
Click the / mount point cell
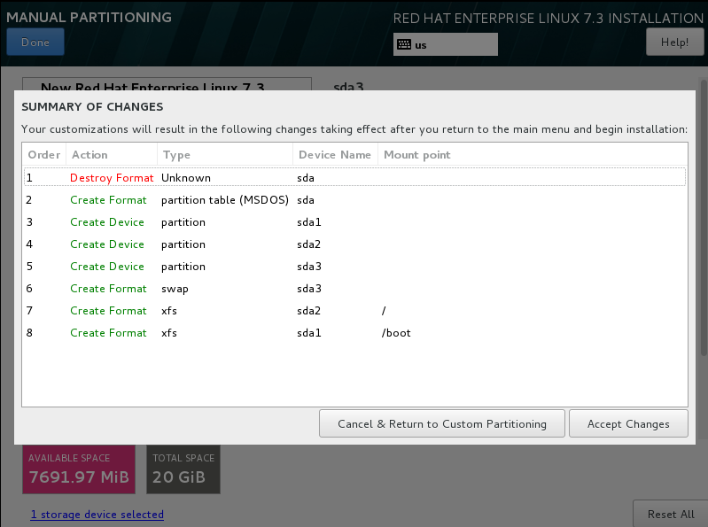(384, 310)
